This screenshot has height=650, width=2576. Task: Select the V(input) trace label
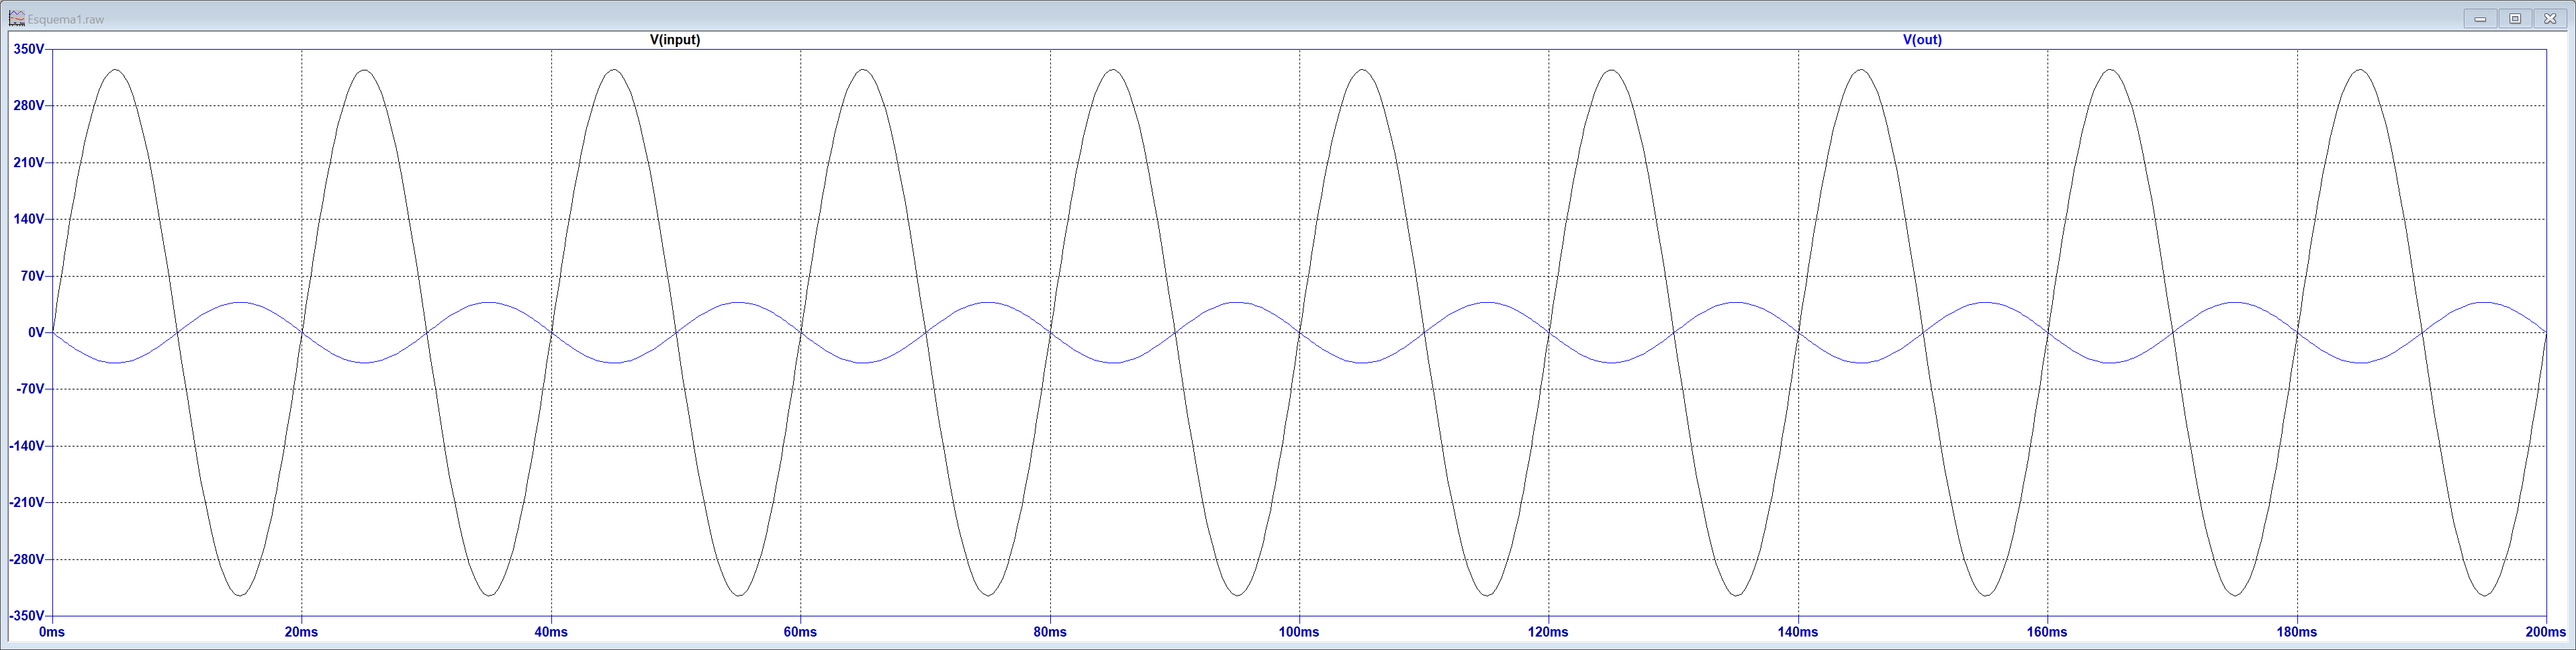coord(675,40)
